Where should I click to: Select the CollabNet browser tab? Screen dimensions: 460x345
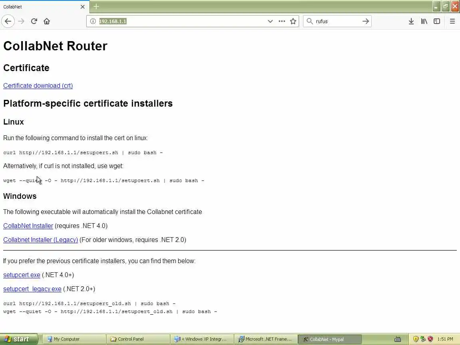(x=45, y=7)
